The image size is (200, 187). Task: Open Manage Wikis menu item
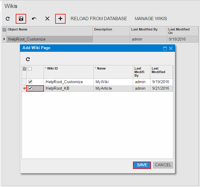(151, 19)
